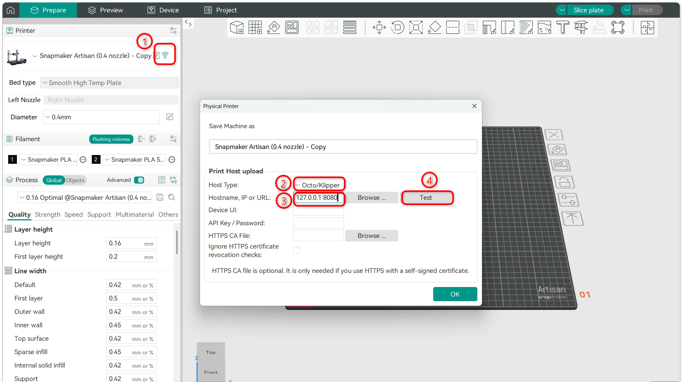Select the Lay on face tool
Image resolution: width=683 pixels, height=382 pixels.
coord(434,27)
